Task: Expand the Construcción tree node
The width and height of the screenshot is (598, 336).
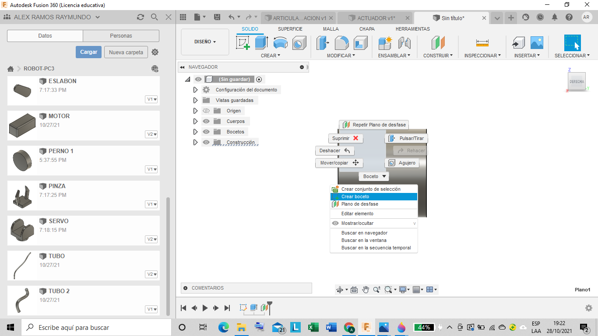Action: coord(195,142)
